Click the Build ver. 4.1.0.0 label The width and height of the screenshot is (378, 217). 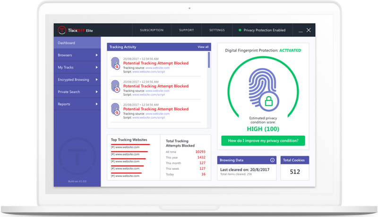pos(77,182)
